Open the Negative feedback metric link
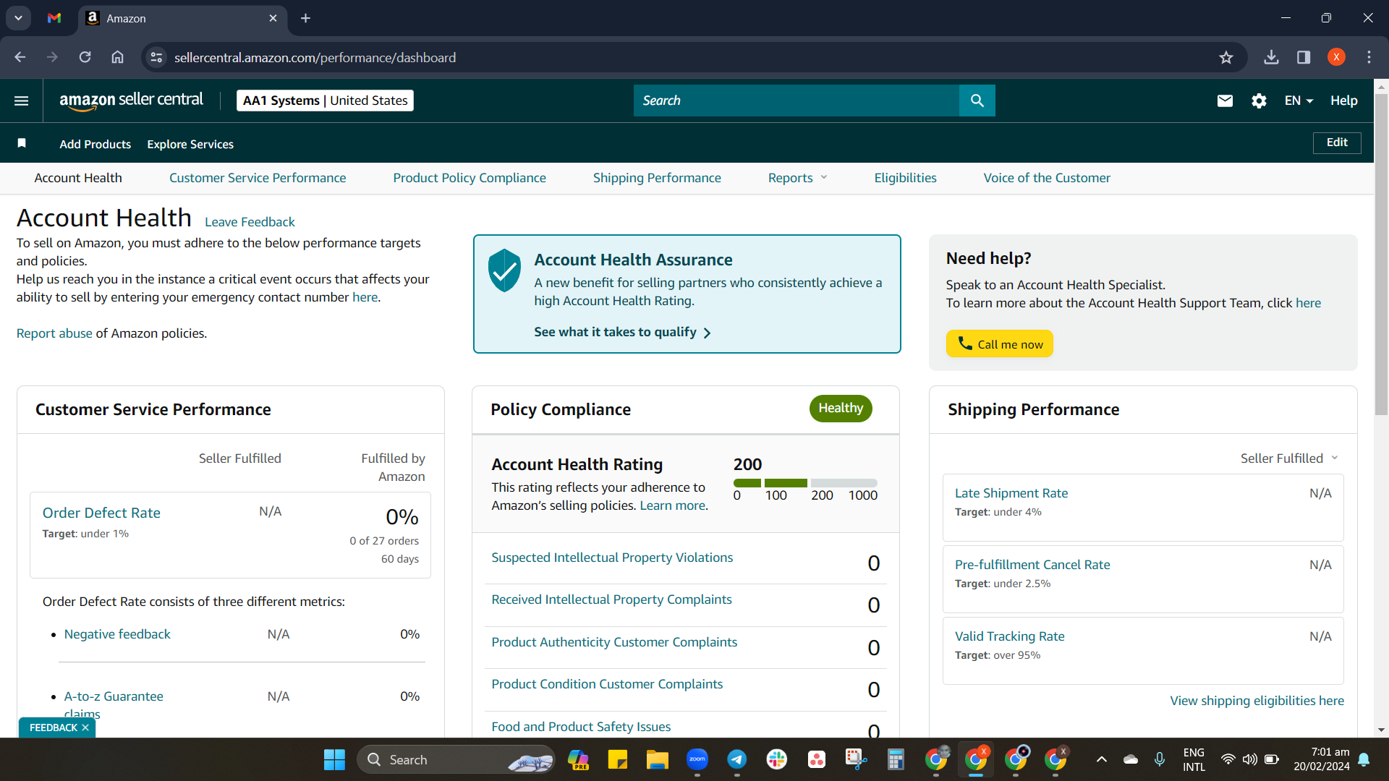 pos(117,634)
